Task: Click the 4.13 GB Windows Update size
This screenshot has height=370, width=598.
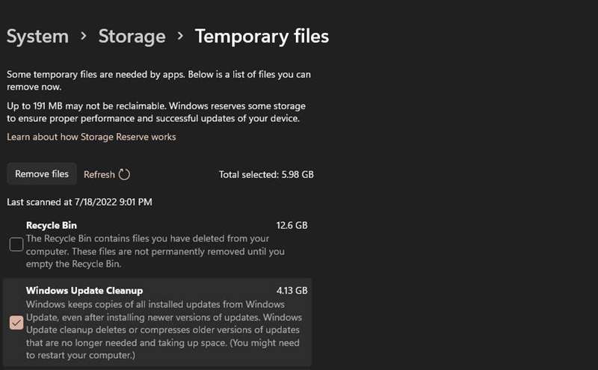Action: tap(292, 291)
